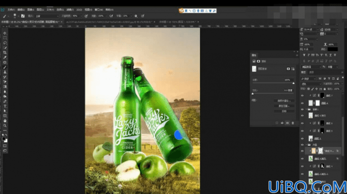Click the Apply Mask icon in Properties

pos(282,123)
